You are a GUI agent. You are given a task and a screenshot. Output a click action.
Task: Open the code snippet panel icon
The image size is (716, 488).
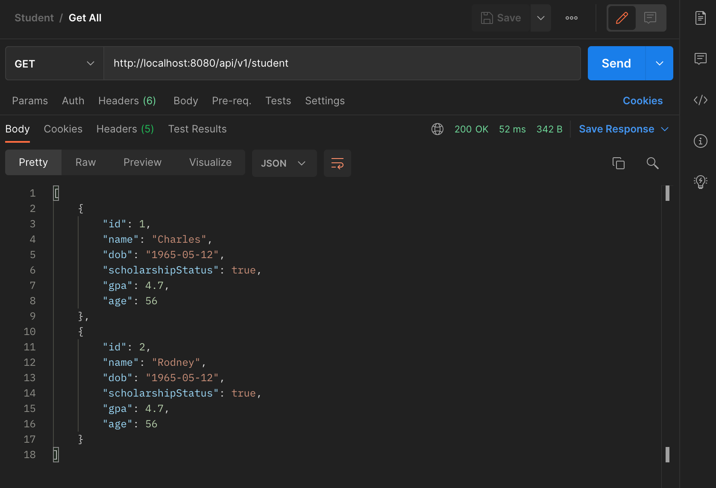pyautogui.click(x=700, y=100)
